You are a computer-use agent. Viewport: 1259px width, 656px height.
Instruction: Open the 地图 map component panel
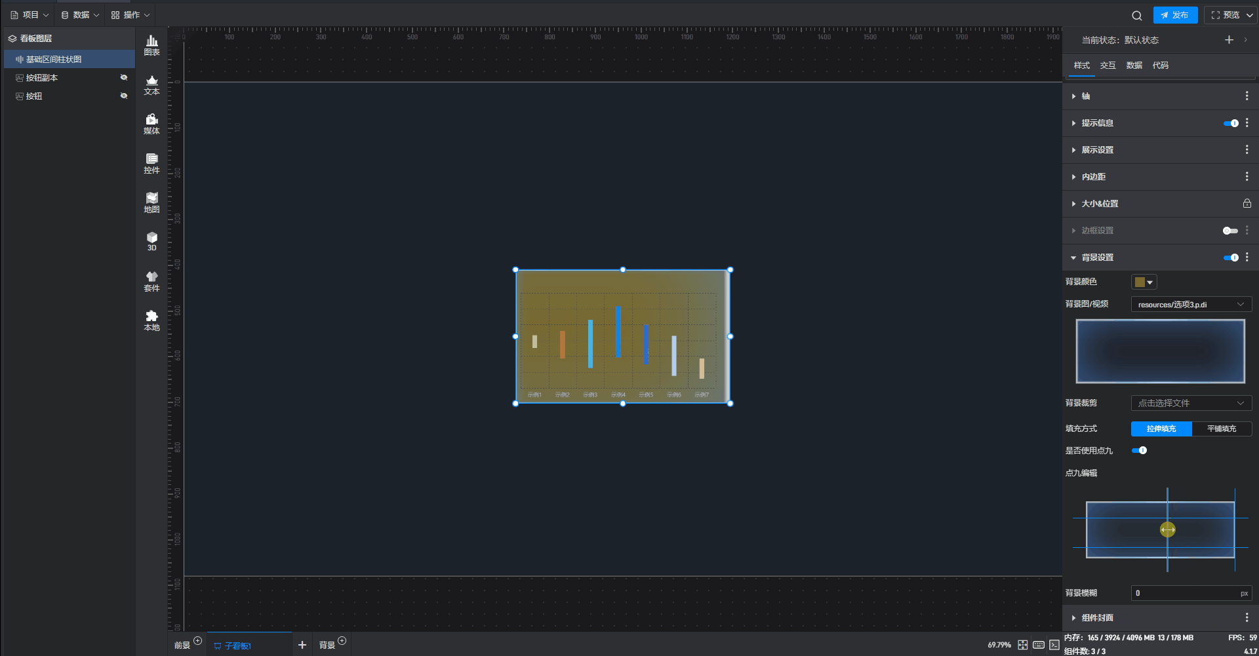[151, 203]
